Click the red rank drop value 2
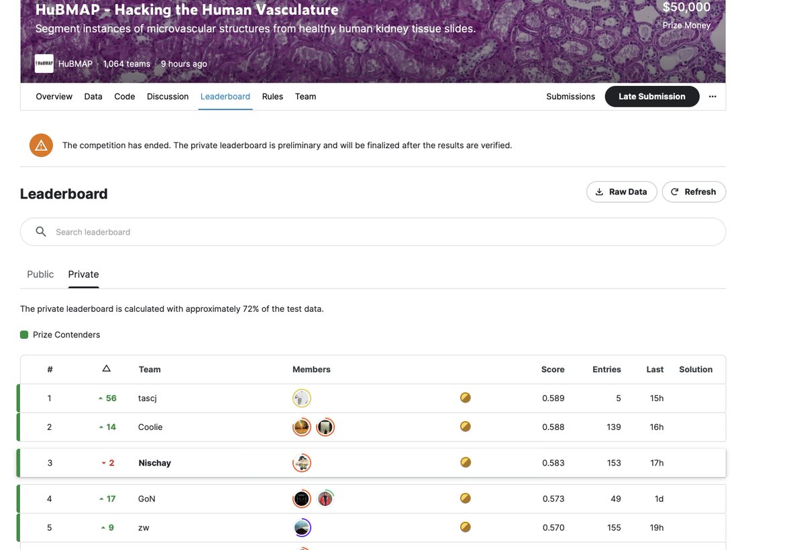Viewport: 805px width, 550px height. coord(111,463)
